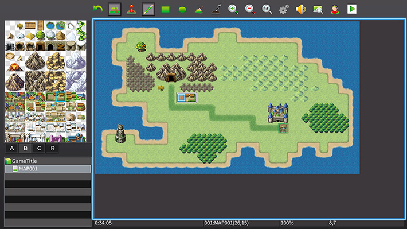Viewport: 407px width, 229px height.
Task: Select the Shadow Pen tool
Action: click(216, 9)
